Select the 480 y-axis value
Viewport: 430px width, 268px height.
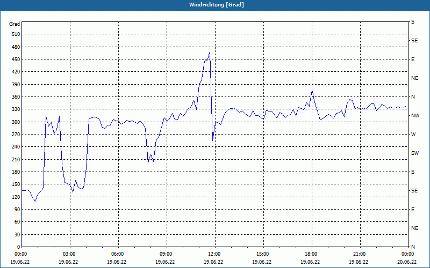(x=16, y=47)
